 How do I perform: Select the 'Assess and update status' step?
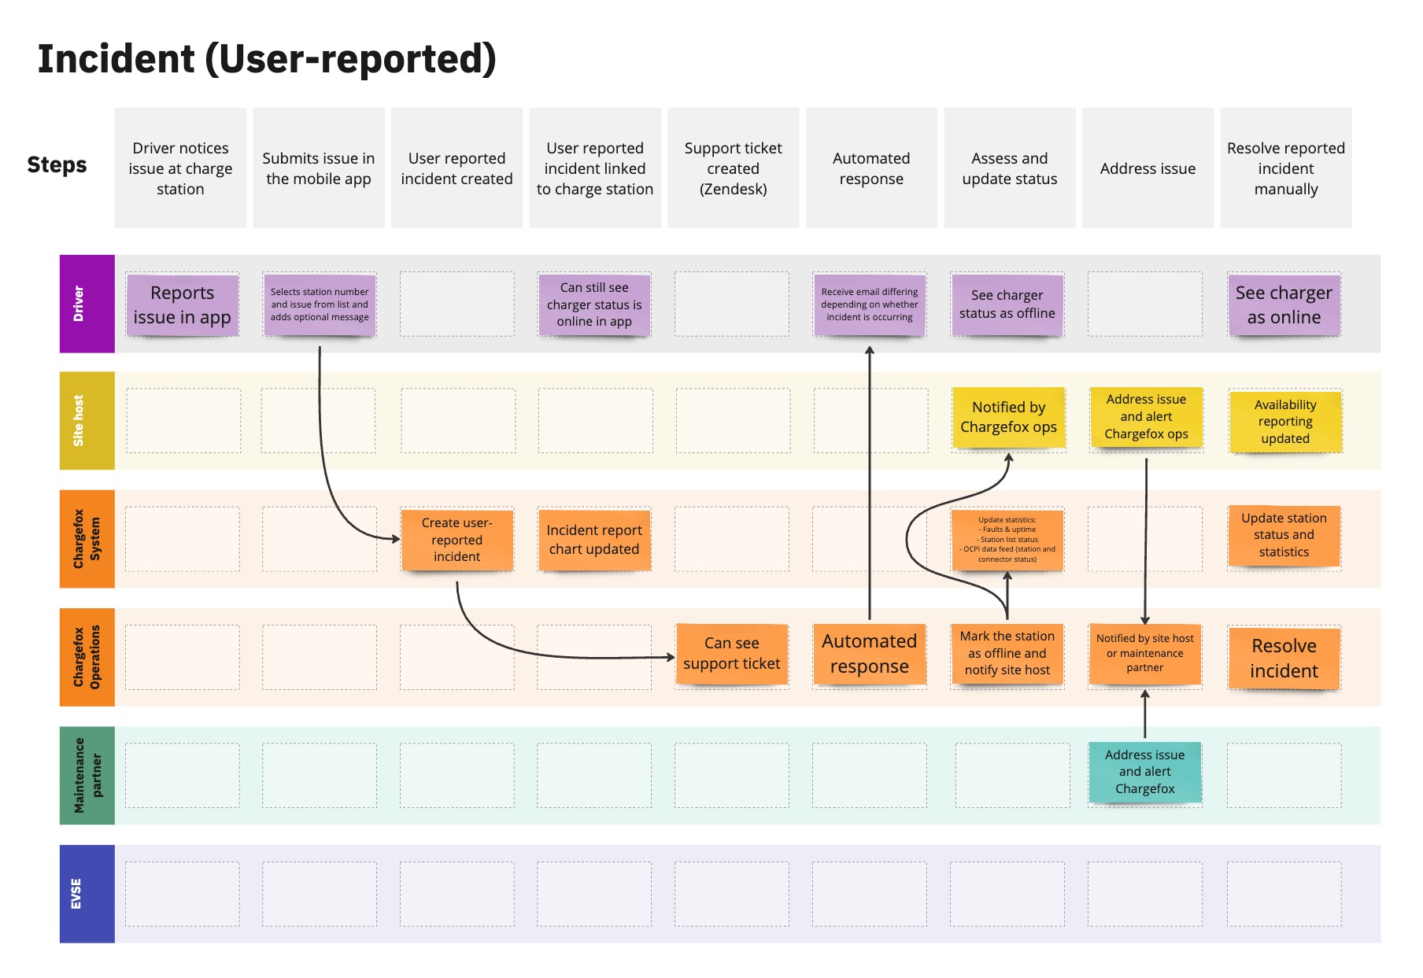click(x=1010, y=168)
